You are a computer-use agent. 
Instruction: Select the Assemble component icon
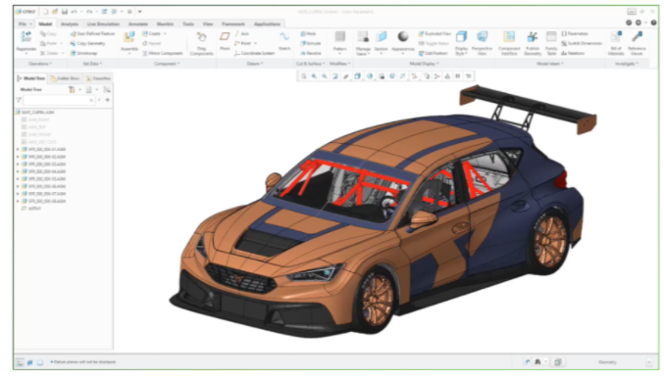pyautogui.click(x=128, y=37)
